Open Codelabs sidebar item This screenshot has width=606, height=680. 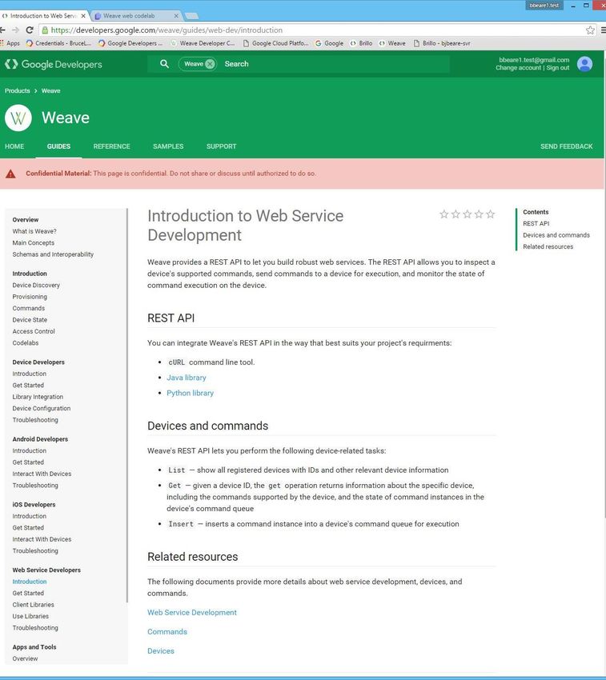(25, 342)
